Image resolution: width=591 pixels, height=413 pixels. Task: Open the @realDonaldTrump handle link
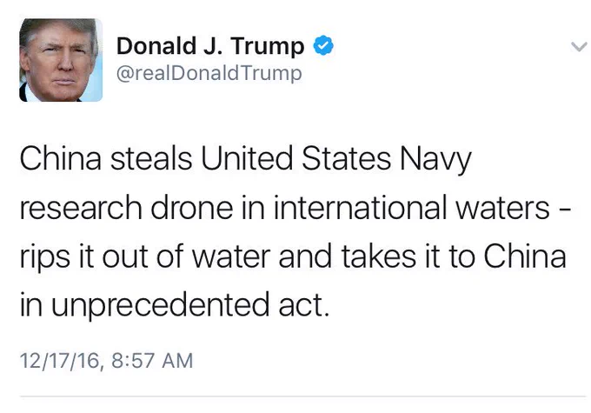(x=209, y=73)
